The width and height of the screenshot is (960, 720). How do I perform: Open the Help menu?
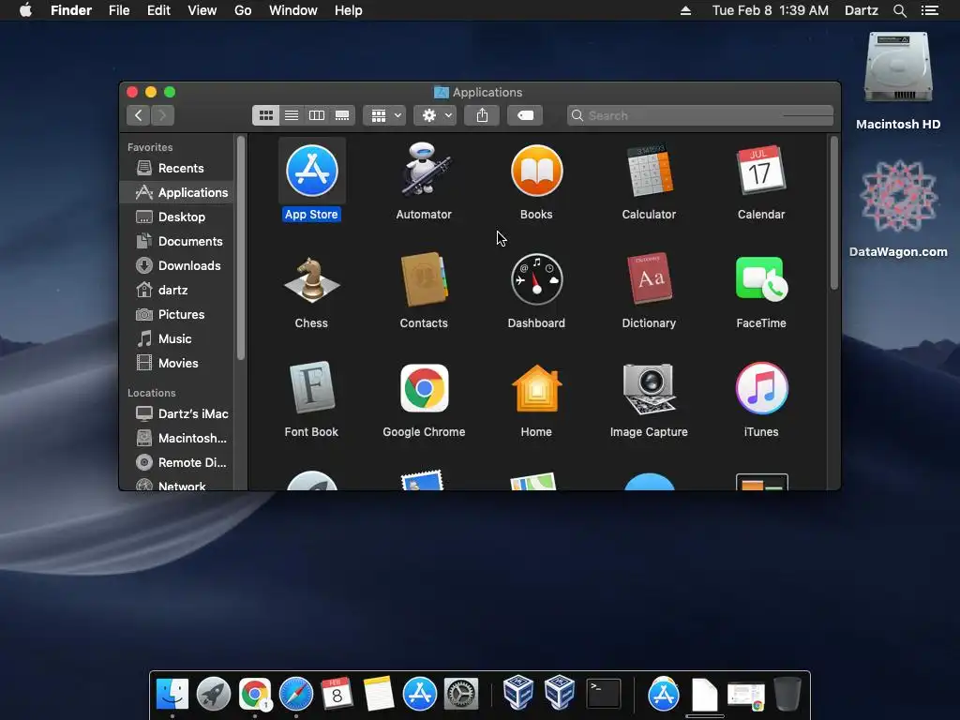(x=349, y=10)
